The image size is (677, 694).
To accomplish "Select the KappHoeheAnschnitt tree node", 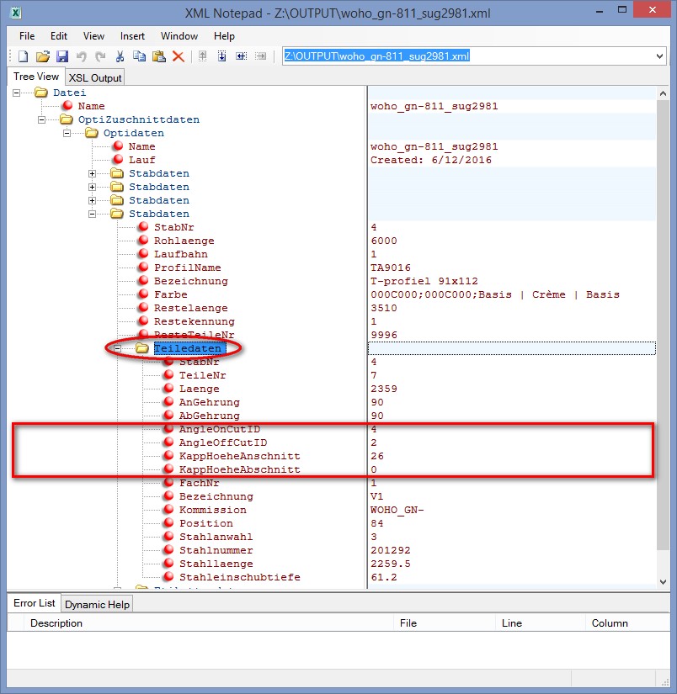I will click(x=240, y=456).
